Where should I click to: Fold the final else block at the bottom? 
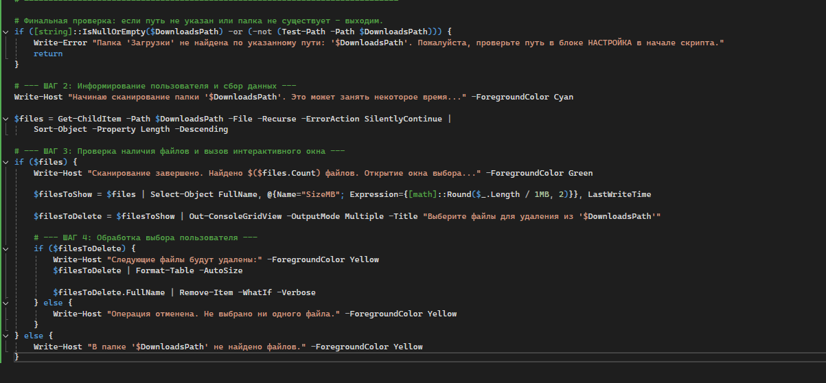pyautogui.click(x=5, y=336)
